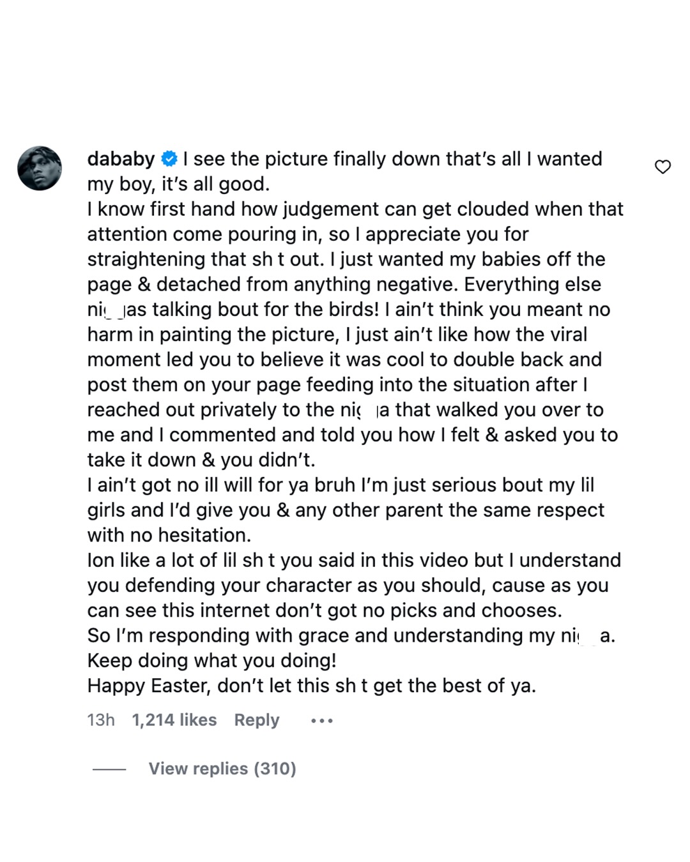
Task: Click the "Keep doing what you doing!" line
Action: [x=211, y=660]
